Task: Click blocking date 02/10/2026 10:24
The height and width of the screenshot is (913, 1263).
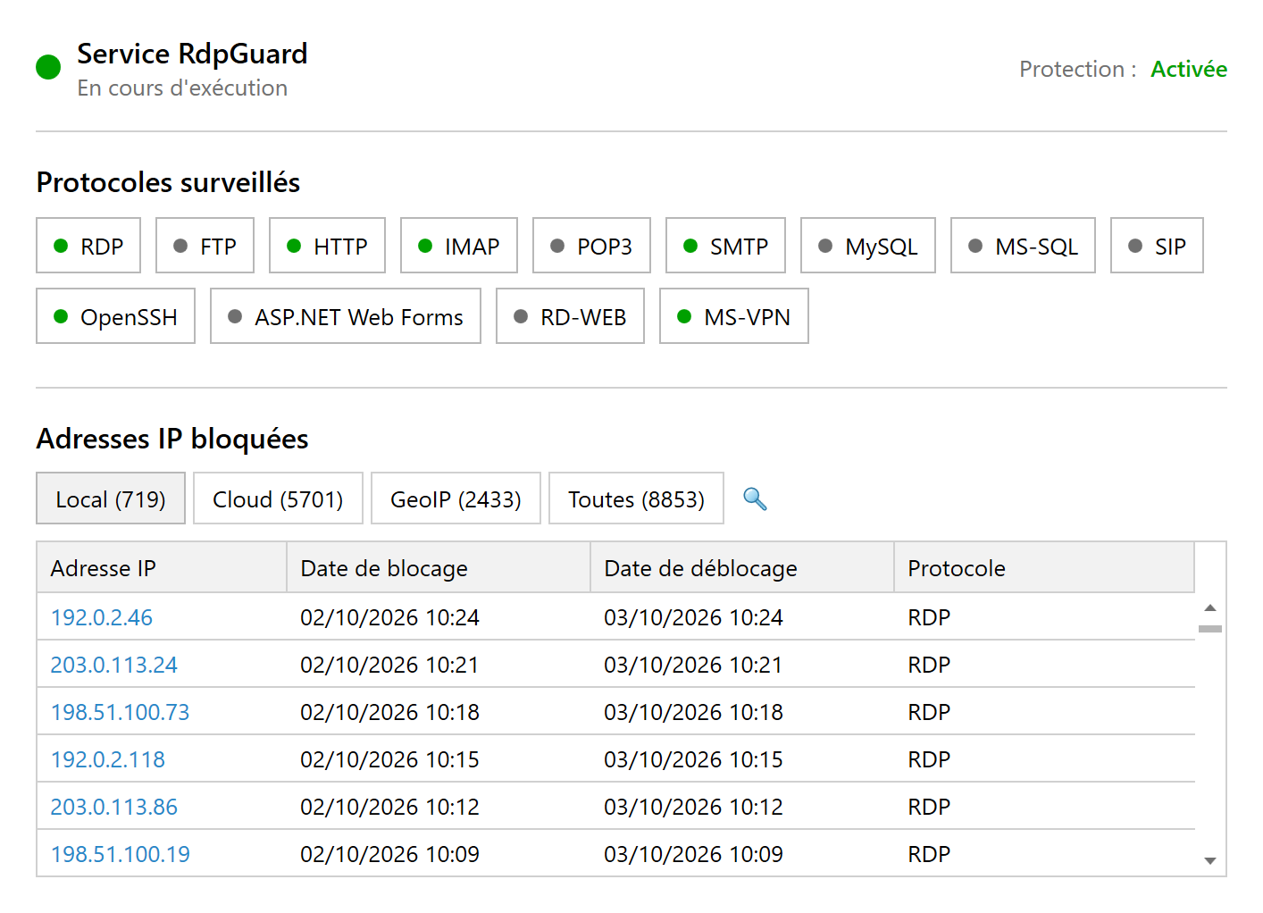Action: [389, 617]
